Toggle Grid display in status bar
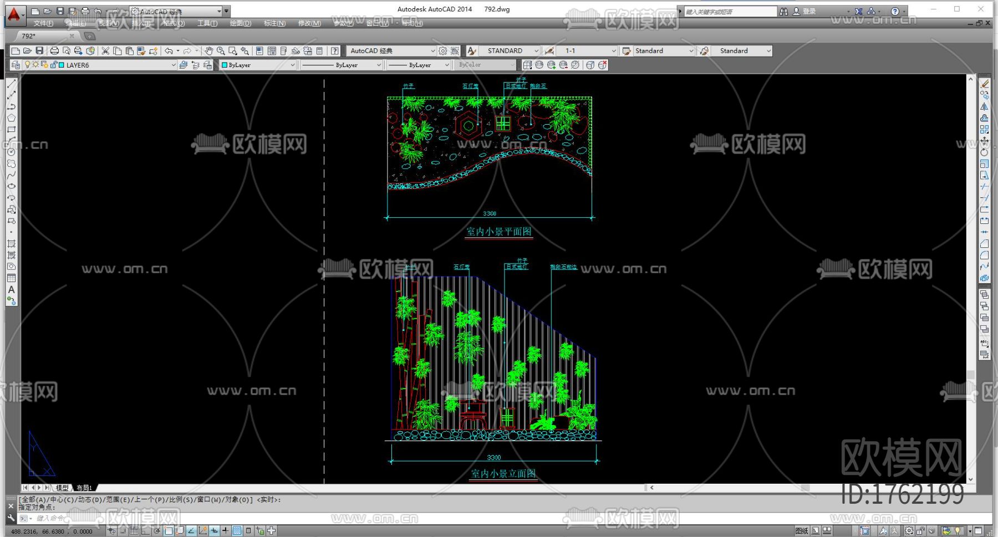This screenshot has height=537, width=998. (x=134, y=531)
